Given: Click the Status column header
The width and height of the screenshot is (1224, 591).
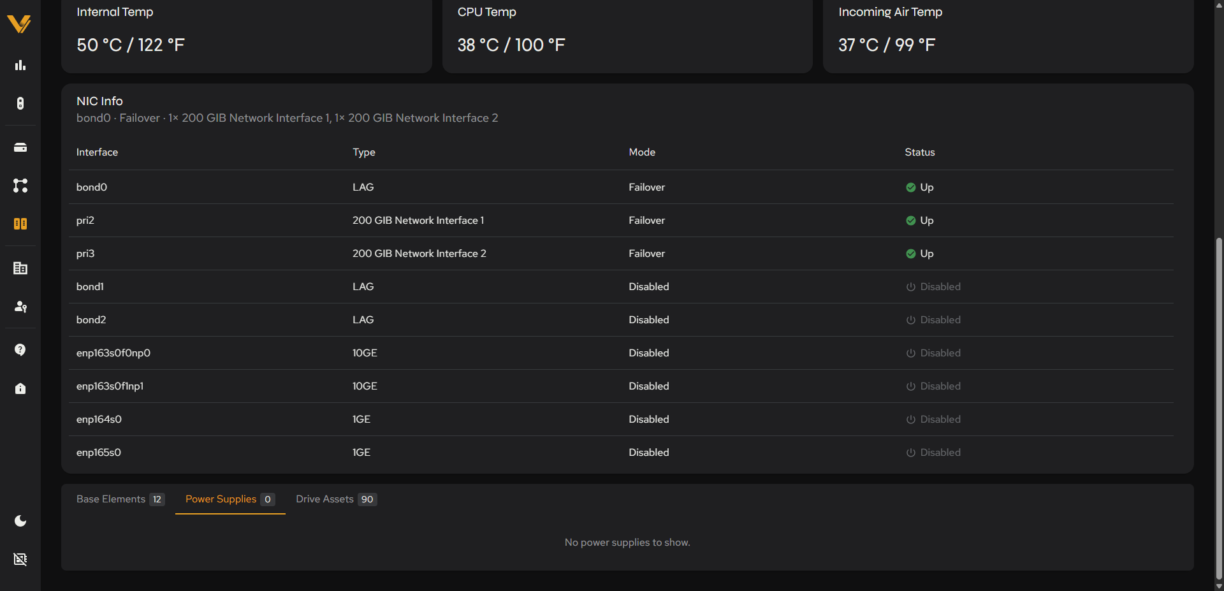Looking at the screenshot, I should point(920,152).
